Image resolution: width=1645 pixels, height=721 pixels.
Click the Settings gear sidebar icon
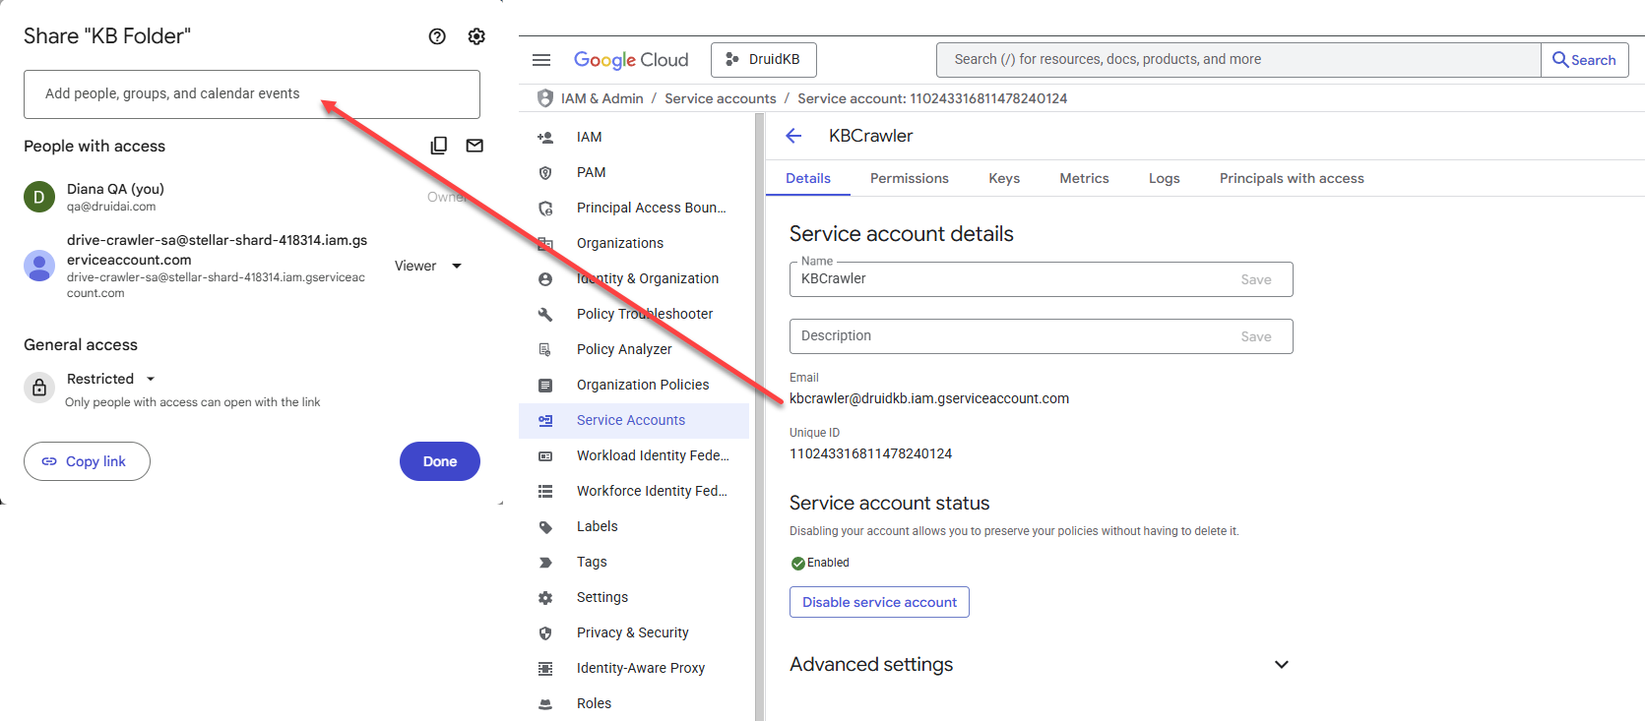tap(545, 598)
